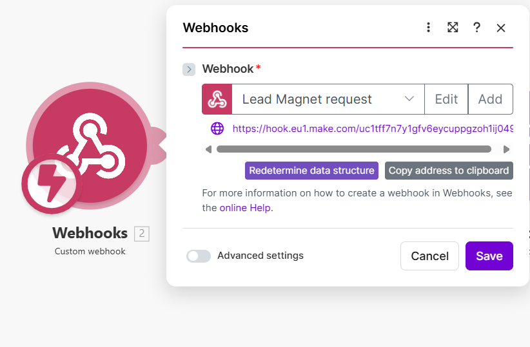Save the webhook settings
530x347 pixels.
(489, 256)
